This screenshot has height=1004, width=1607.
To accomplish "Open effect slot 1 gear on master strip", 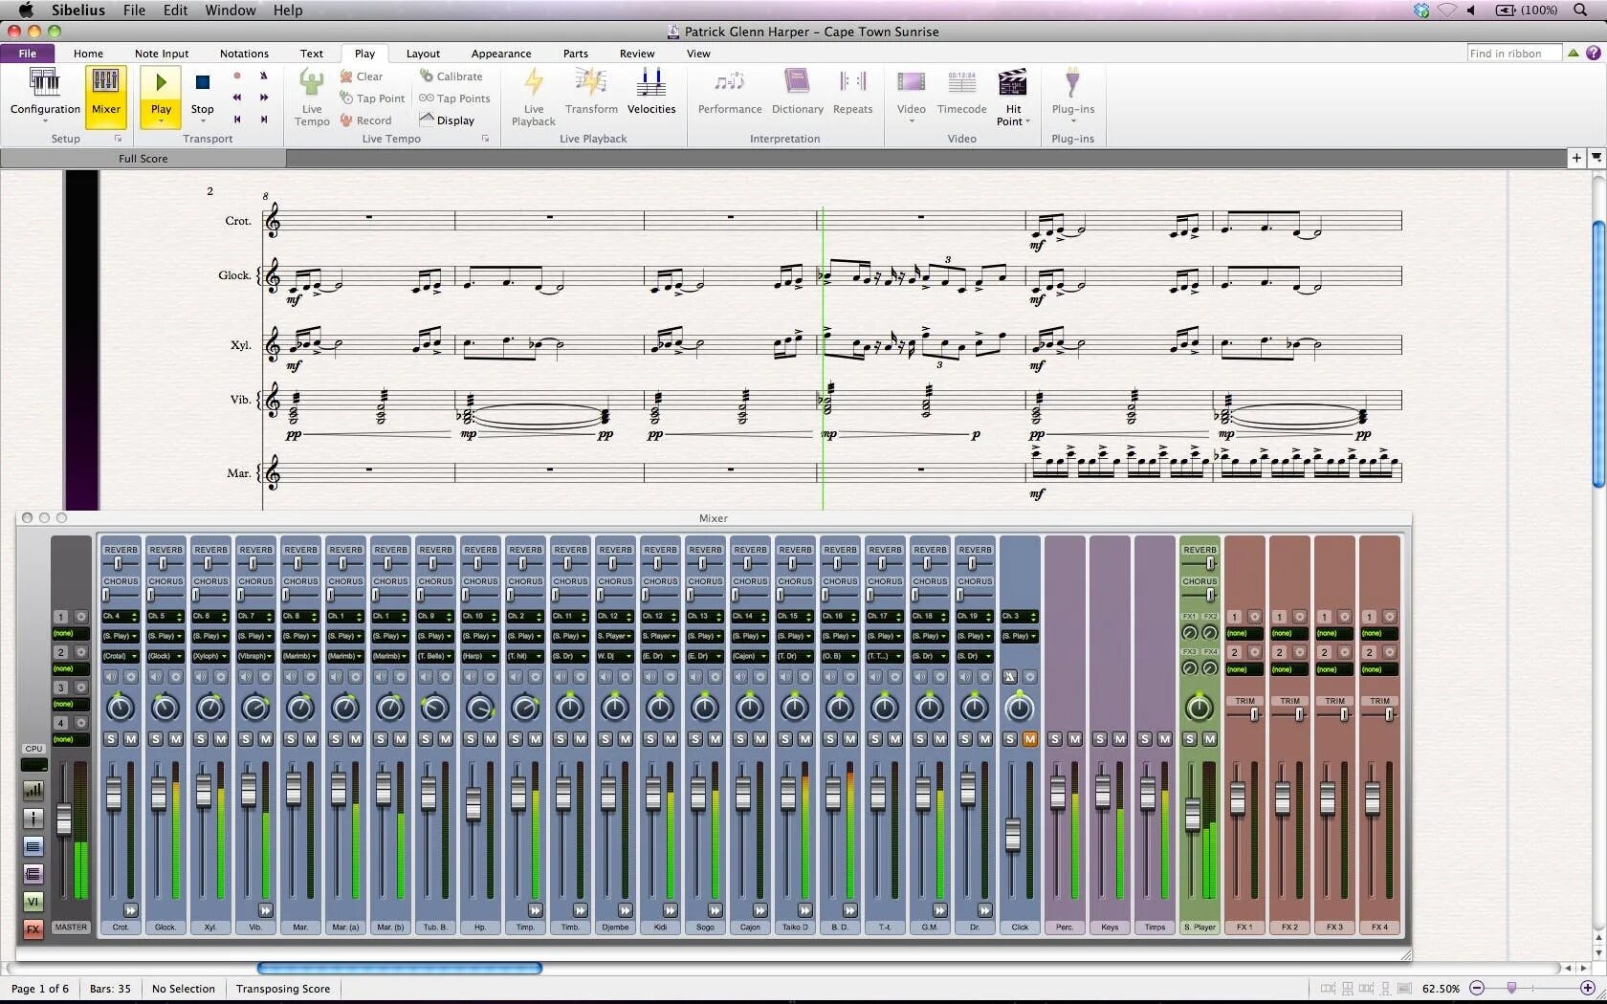I will [x=81, y=617].
